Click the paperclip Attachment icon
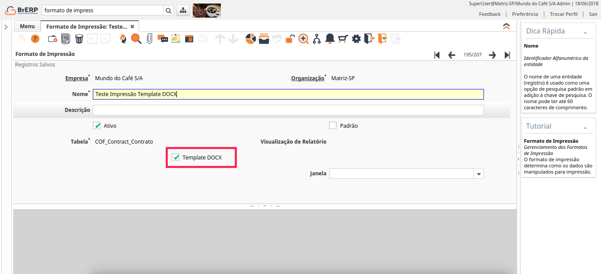Image resolution: width=601 pixels, height=274 pixels. [150, 39]
